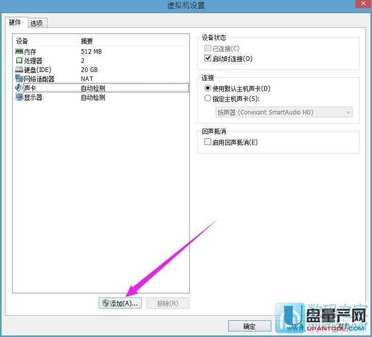
Task: Toggle the 启动时连接(O) checkbox
Action: click(x=208, y=59)
